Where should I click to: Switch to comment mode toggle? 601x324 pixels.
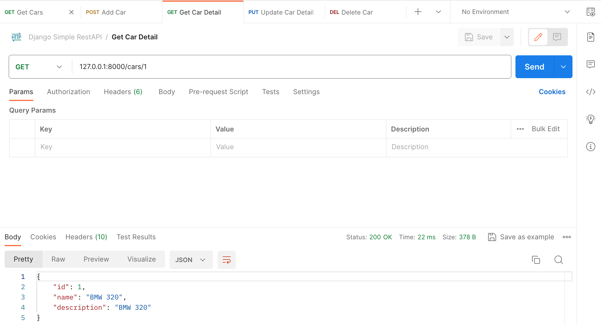click(x=557, y=37)
